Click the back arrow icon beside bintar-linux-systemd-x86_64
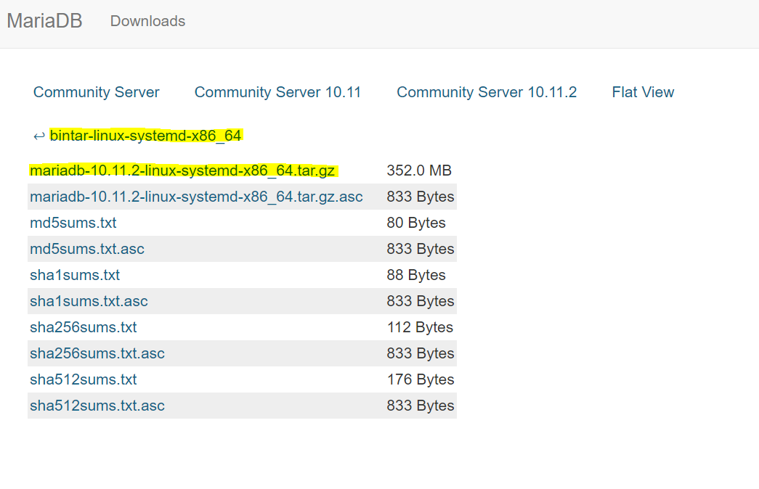Image resolution: width=759 pixels, height=489 pixels. pyautogui.click(x=39, y=136)
